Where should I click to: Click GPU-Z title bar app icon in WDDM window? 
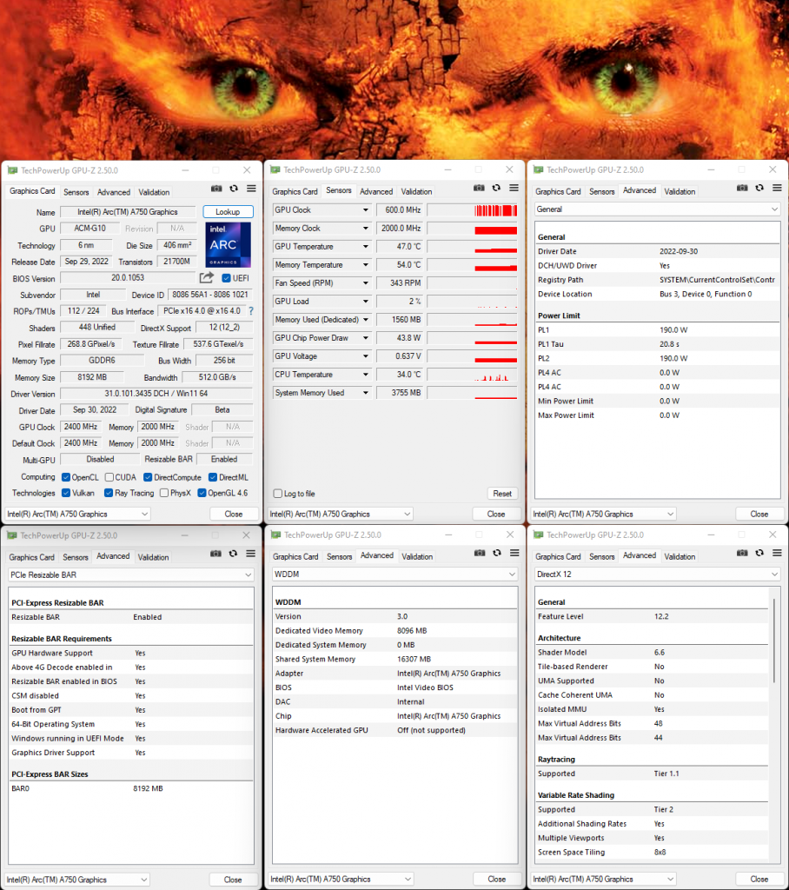[x=275, y=535]
